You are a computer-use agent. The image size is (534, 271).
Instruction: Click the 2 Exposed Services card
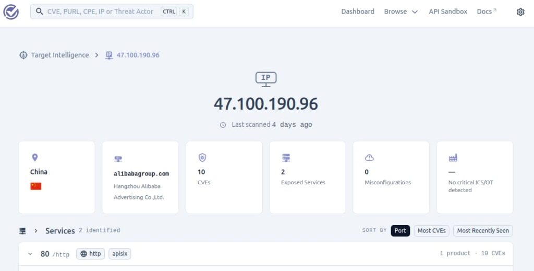(x=308, y=178)
